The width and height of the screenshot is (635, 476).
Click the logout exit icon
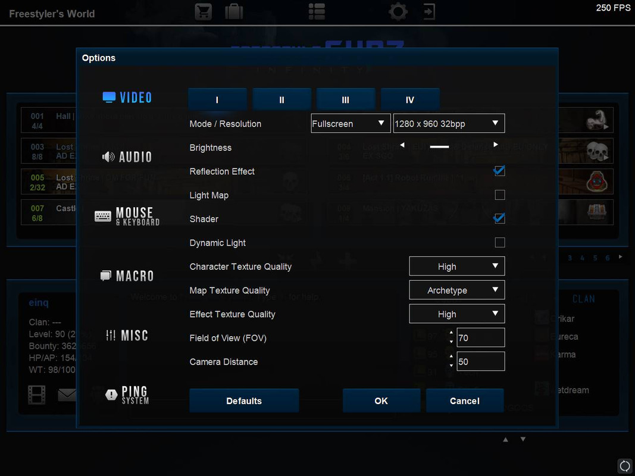point(429,12)
